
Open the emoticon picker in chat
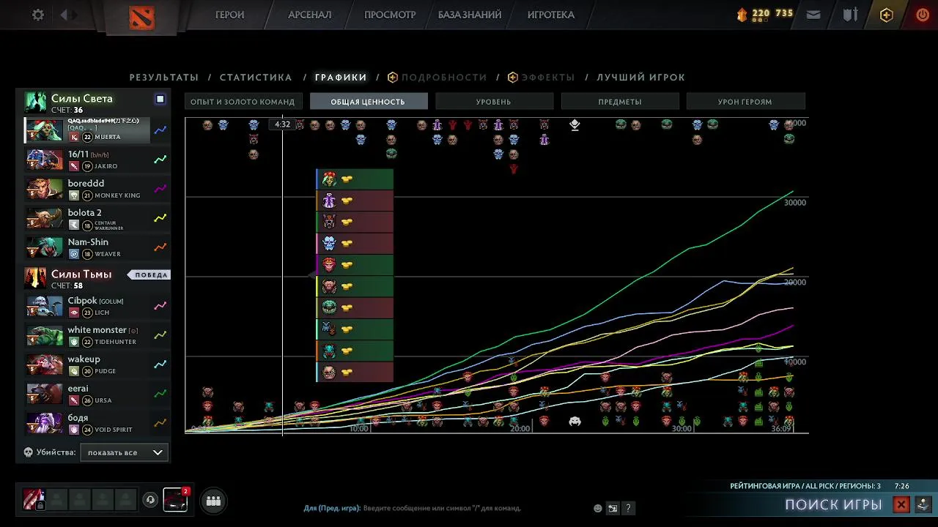pos(598,508)
